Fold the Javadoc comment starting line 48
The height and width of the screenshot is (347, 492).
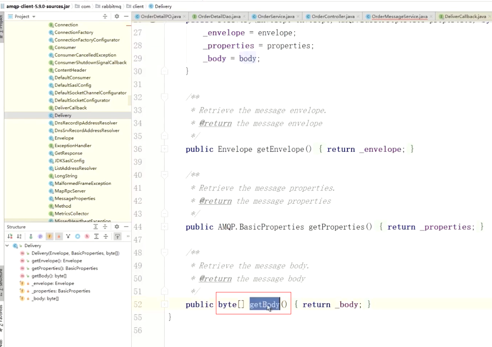click(164, 252)
